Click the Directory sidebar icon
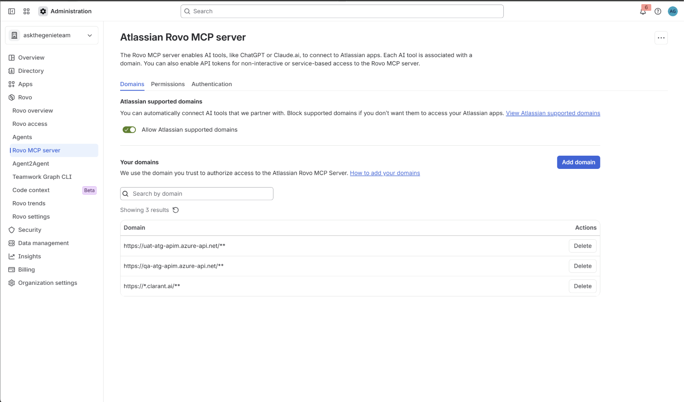Screen dimensions: 684x402 pyautogui.click(x=12, y=71)
